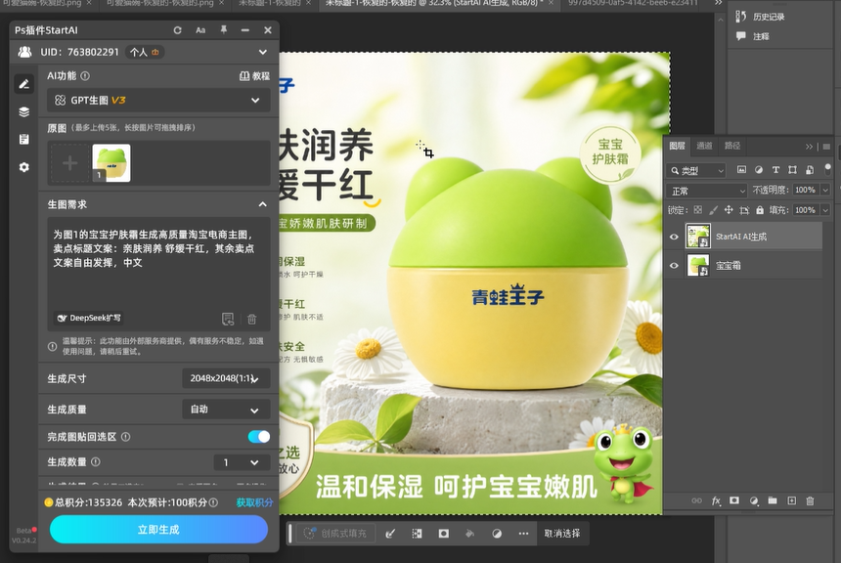Screen dimensions: 841x563
Task: Open the GPT生图 V3 function dropdown
Action: (x=158, y=101)
